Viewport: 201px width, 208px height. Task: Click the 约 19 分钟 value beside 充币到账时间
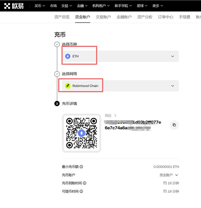tap(171, 183)
